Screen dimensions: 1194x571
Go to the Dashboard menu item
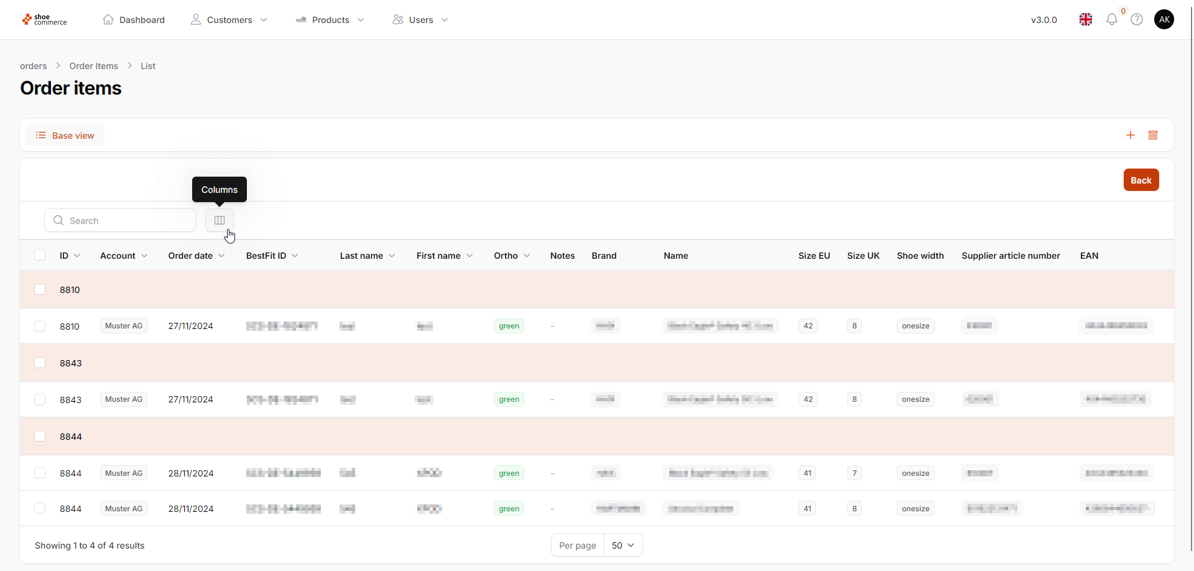click(134, 20)
